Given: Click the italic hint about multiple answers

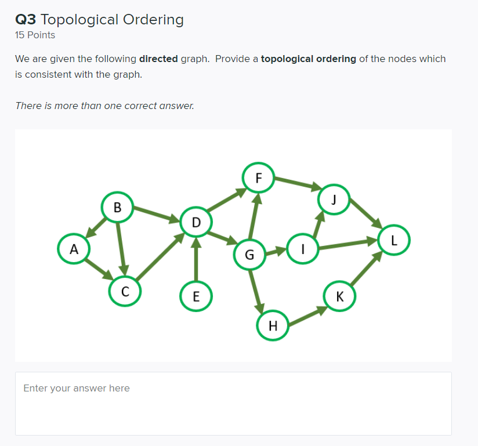Looking at the screenshot, I should pyautogui.click(x=104, y=106).
